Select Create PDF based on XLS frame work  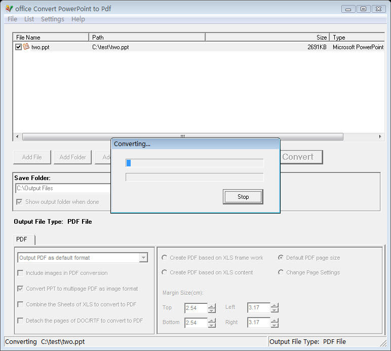click(164, 257)
